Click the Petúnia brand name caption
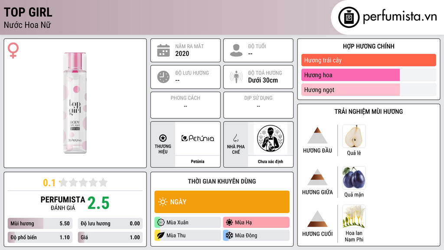Image resolution: width=444 pixels, height=250 pixels. (x=197, y=161)
